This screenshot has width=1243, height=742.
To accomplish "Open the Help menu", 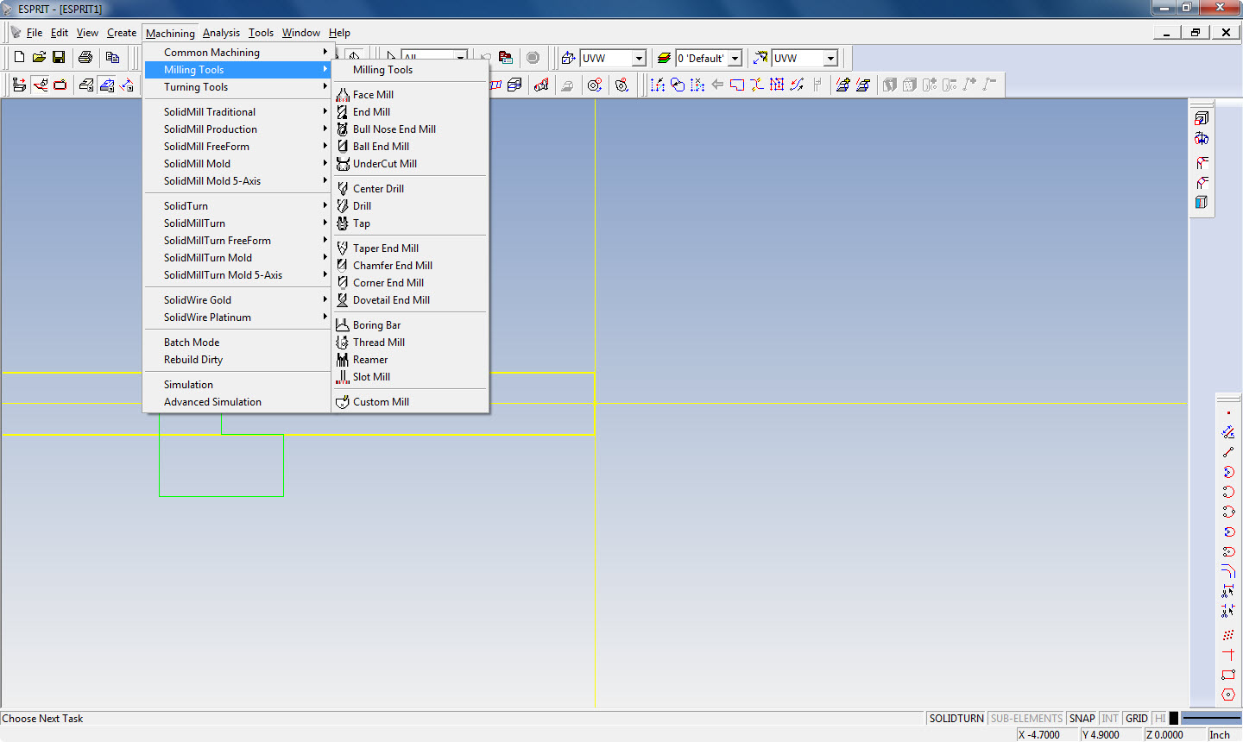I will coord(339,33).
